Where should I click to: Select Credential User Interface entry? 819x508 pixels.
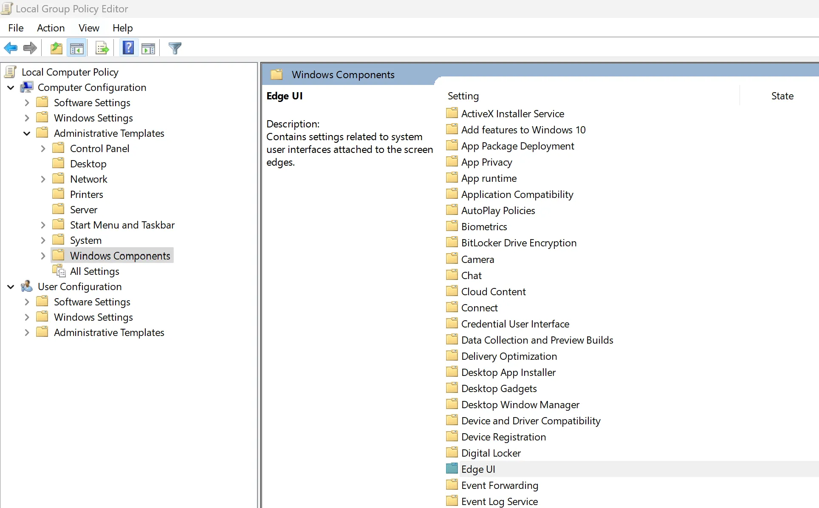point(515,324)
